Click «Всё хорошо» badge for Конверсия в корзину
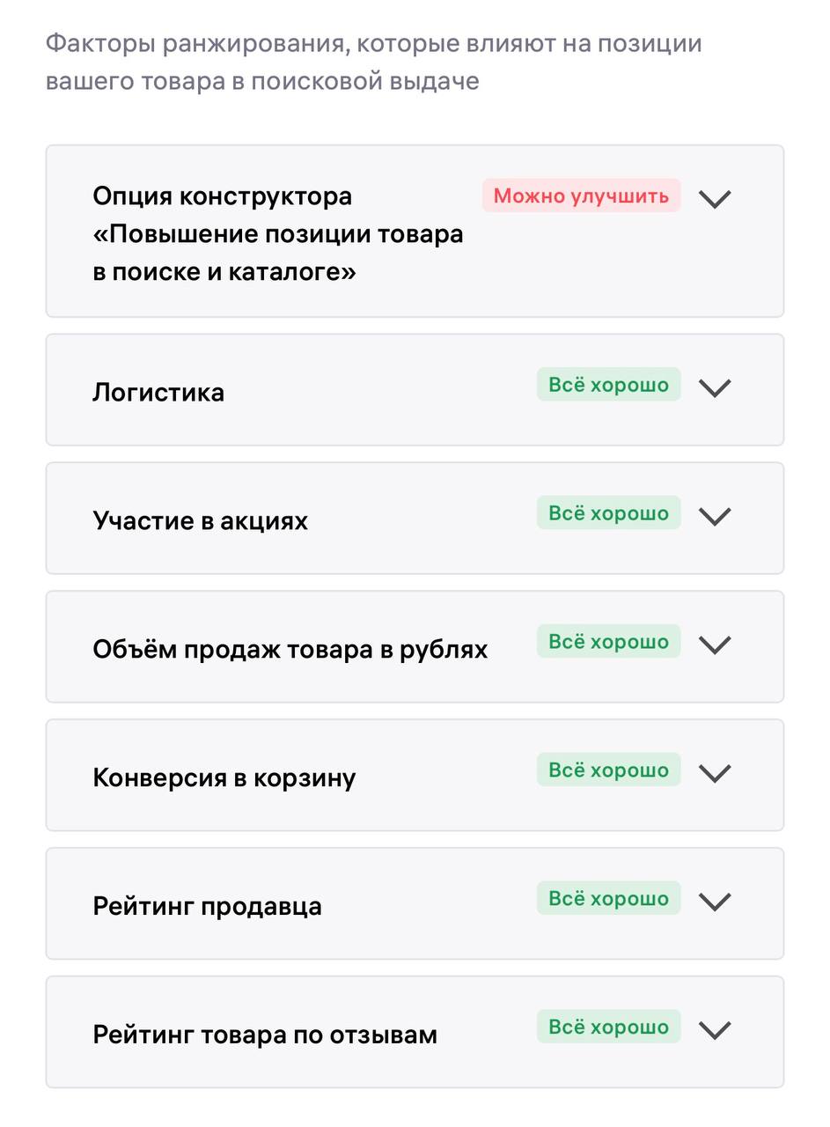Screen dimensions: 830x1127 coord(608,770)
